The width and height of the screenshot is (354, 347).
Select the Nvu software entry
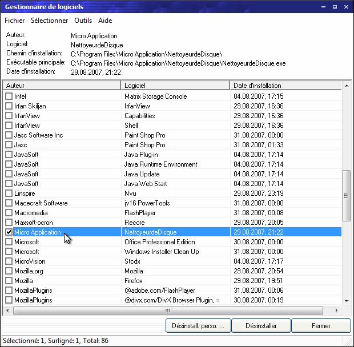tap(130, 193)
